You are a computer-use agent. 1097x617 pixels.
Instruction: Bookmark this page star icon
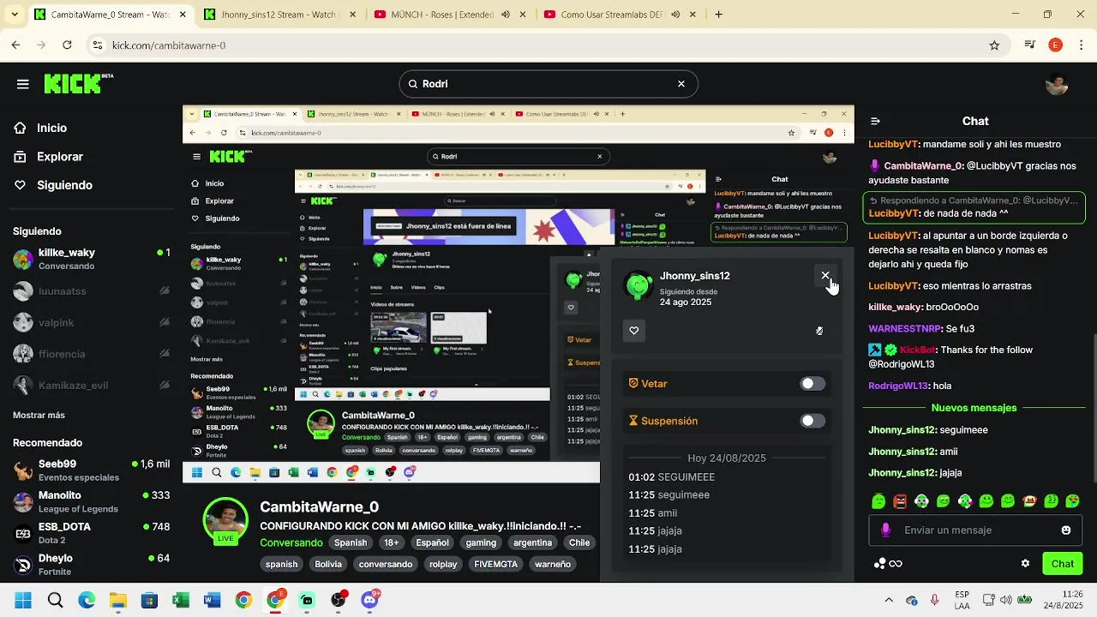[994, 45]
